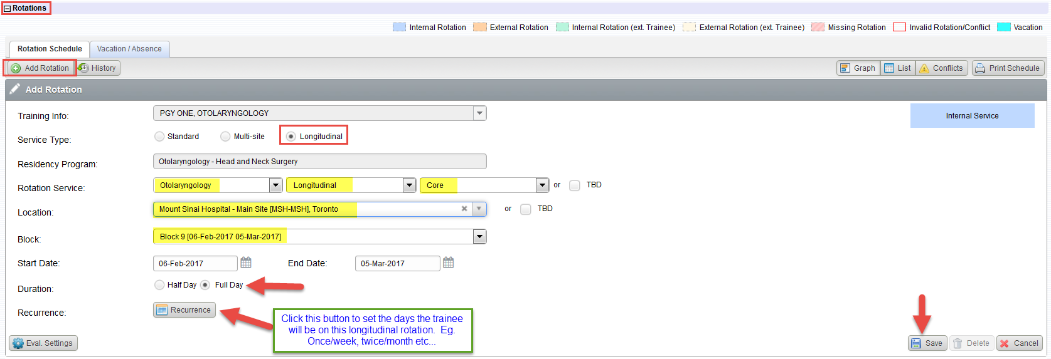The width and height of the screenshot is (1051, 359).
Task: Check the TBD box beside Location
Action: [526, 209]
